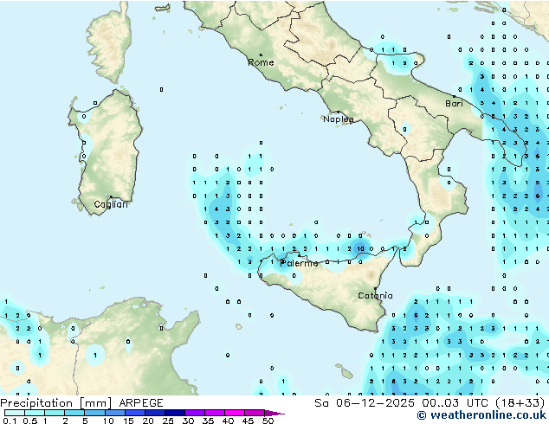Click the '30' legend scale value

tap(188, 421)
